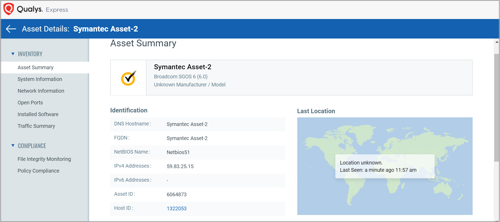Open File Integrity Monitoring
The image size is (500, 222).
click(44, 159)
